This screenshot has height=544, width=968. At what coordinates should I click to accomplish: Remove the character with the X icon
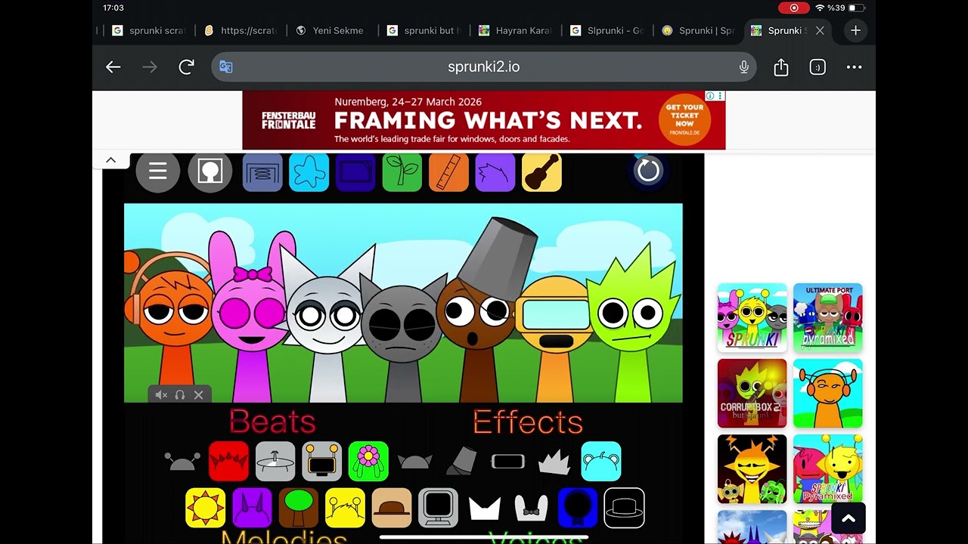pos(199,395)
